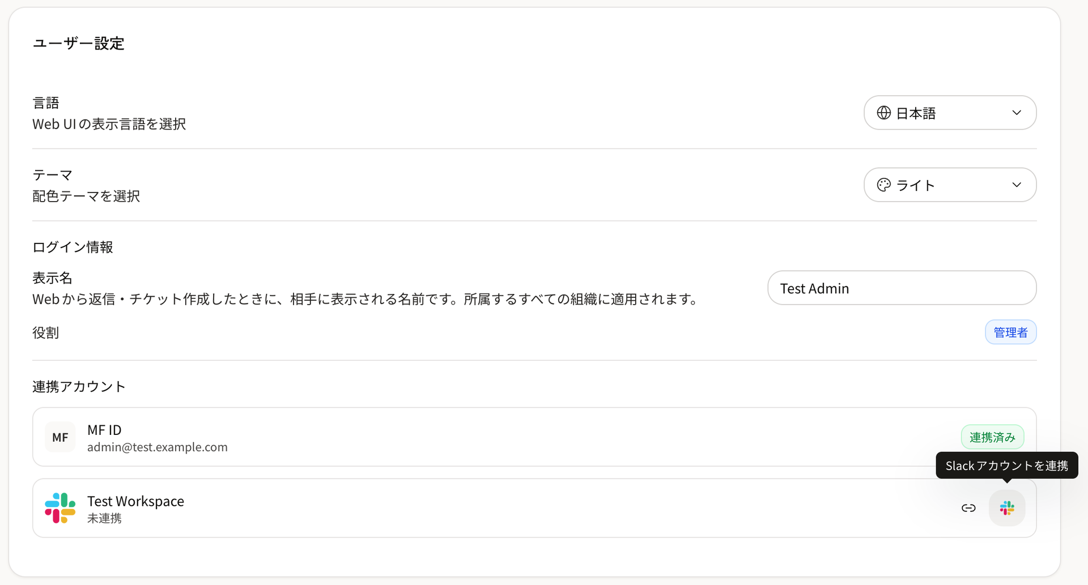Click the MF ID account name
The width and height of the screenshot is (1088, 585).
[104, 430]
